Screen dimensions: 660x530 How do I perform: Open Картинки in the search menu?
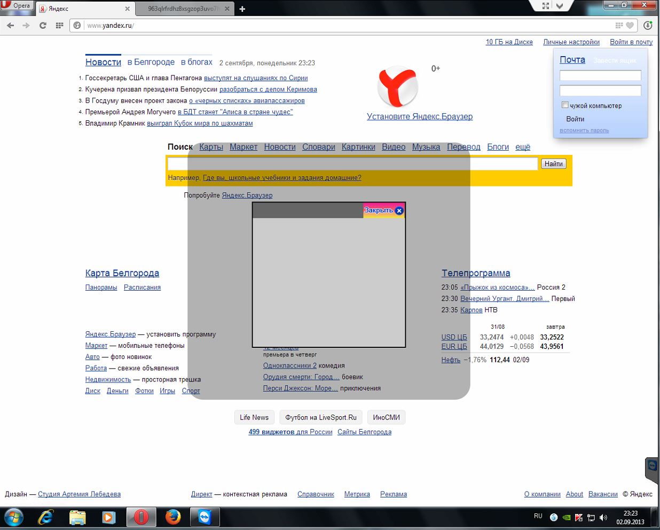point(358,147)
